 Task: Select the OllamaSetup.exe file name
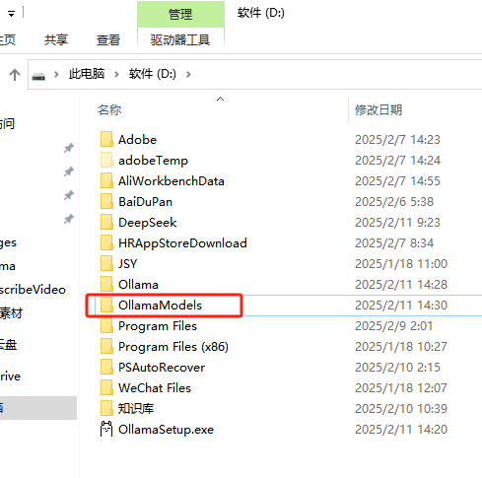pos(167,430)
